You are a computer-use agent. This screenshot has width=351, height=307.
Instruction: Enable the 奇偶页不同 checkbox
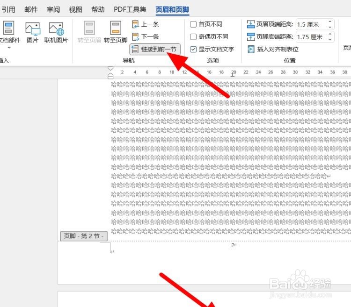(x=193, y=36)
